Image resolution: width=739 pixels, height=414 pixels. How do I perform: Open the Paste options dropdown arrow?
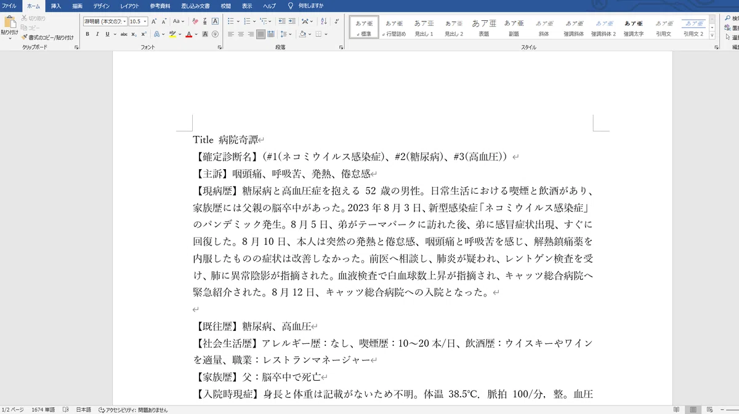pos(10,38)
